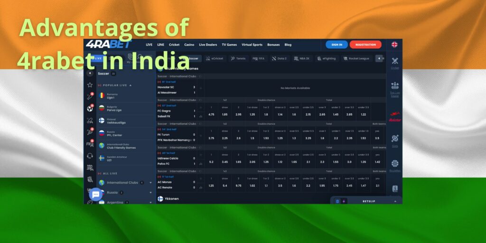This screenshot has width=486, height=243.
Task: Select the Dota 2 sport tab
Action: point(279,58)
